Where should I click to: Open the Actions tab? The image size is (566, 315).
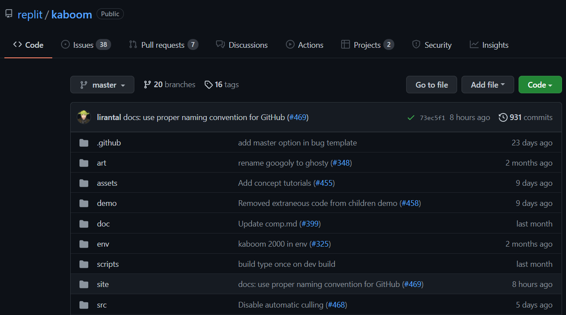304,45
